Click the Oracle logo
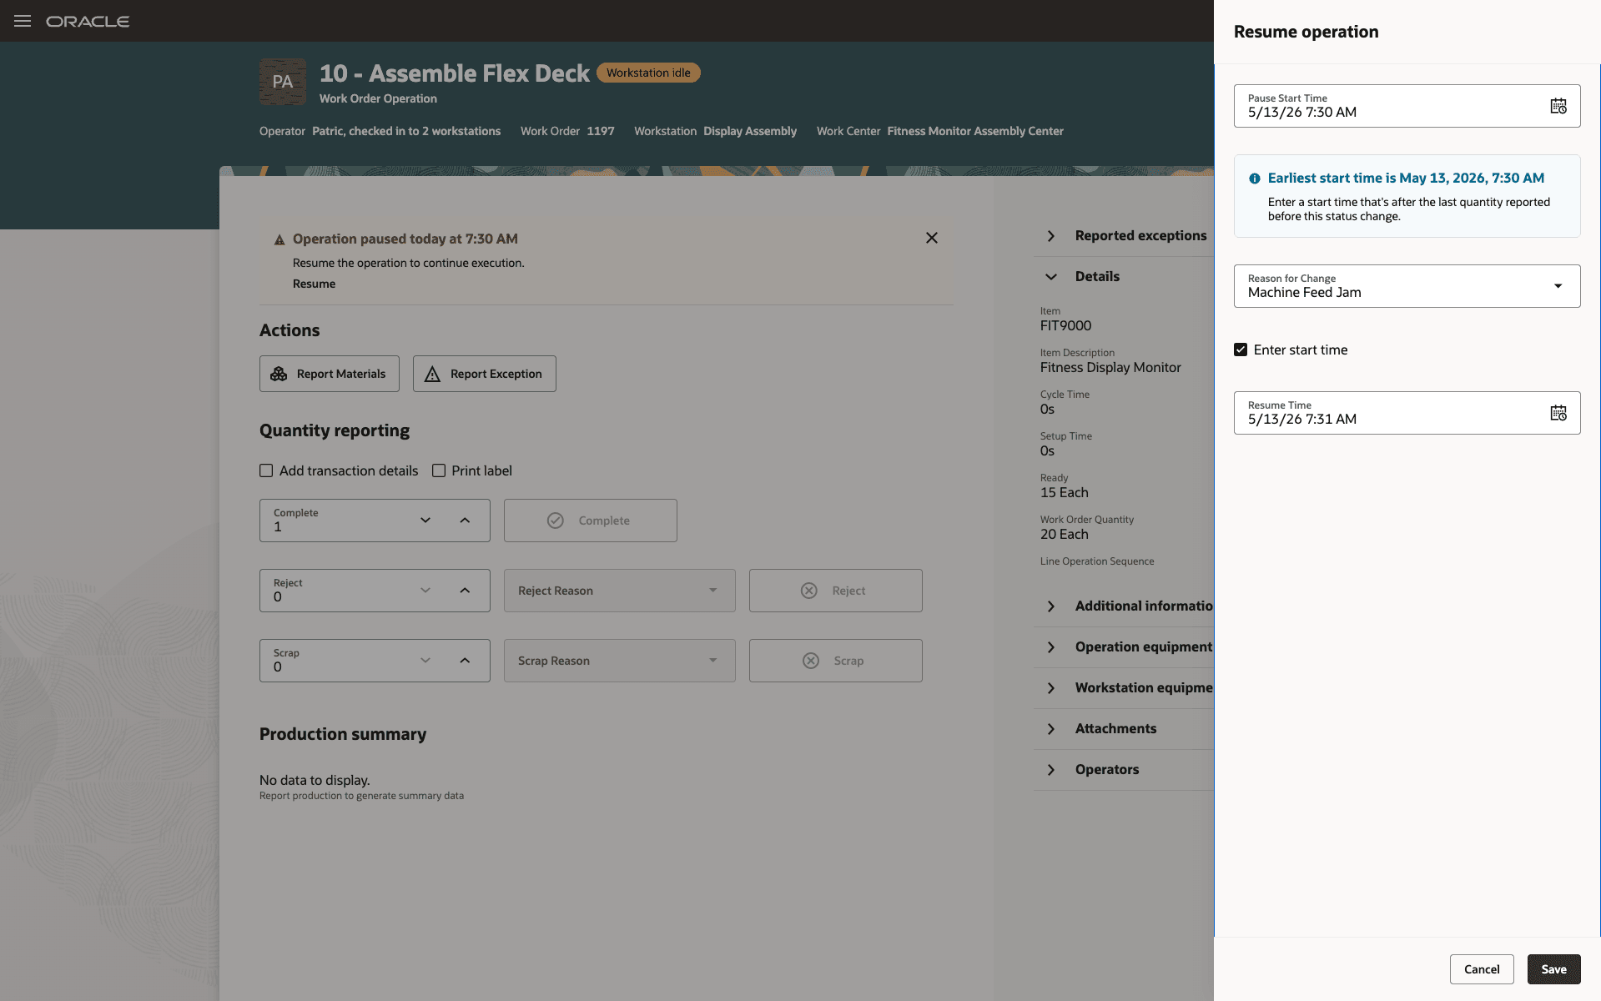Screen dimensions: 1601x1001 click(x=88, y=22)
